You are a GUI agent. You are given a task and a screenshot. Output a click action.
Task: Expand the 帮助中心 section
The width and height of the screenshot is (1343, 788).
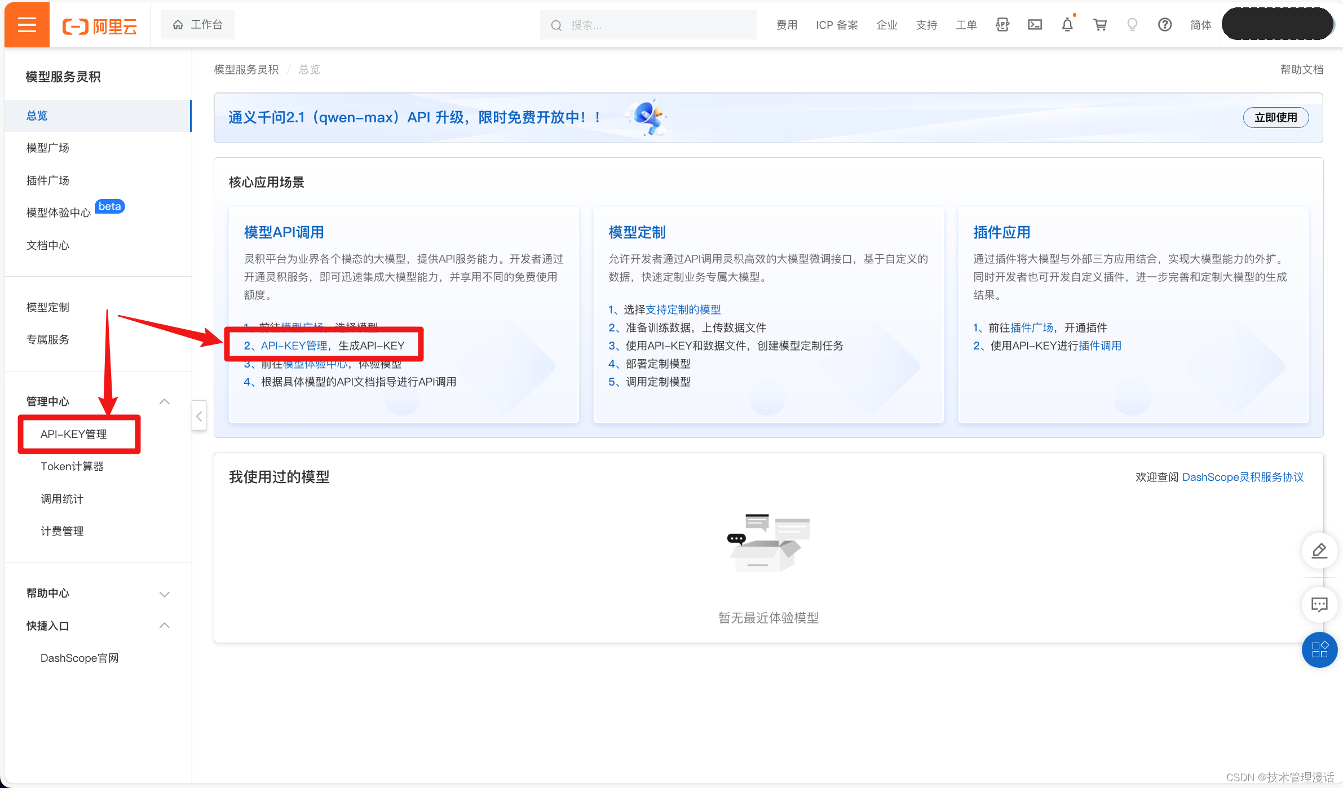click(164, 594)
